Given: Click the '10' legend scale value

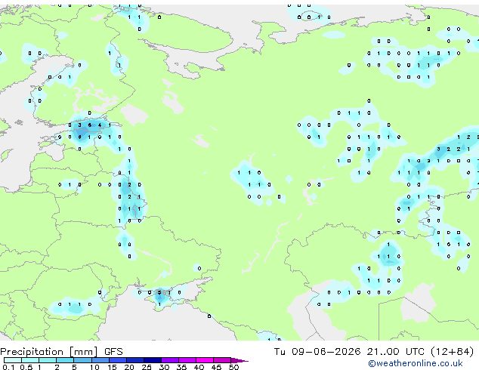Looking at the screenshot, I should point(94,367).
